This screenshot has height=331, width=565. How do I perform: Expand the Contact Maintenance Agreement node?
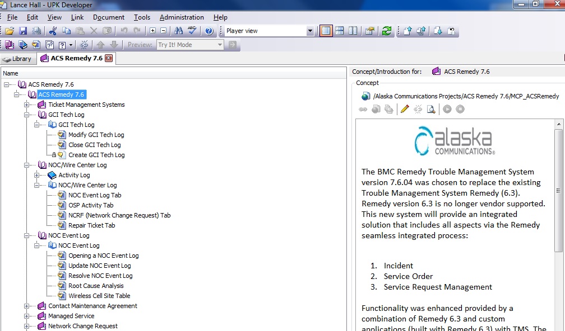pyautogui.click(x=27, y=306)
